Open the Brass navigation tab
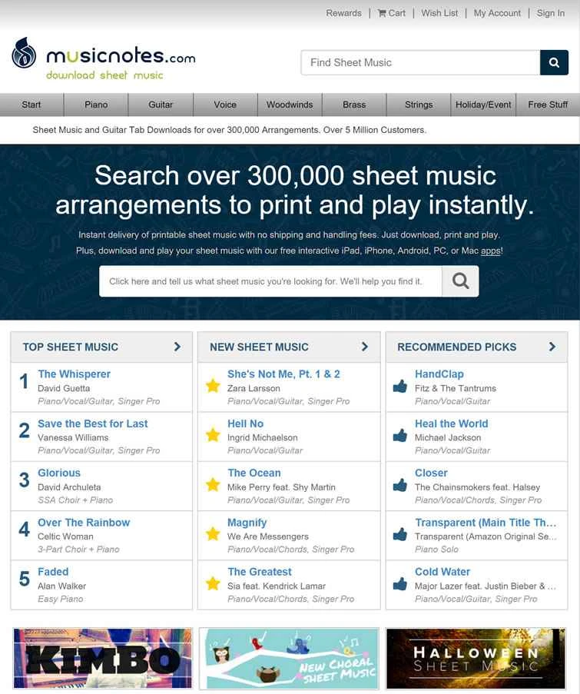This screenshot has width=580, height=694. click(x=354, y=105)
